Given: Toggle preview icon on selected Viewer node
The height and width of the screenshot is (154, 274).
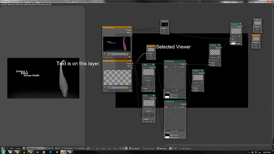Looking at the screenshot, I should tap(153, 46).
